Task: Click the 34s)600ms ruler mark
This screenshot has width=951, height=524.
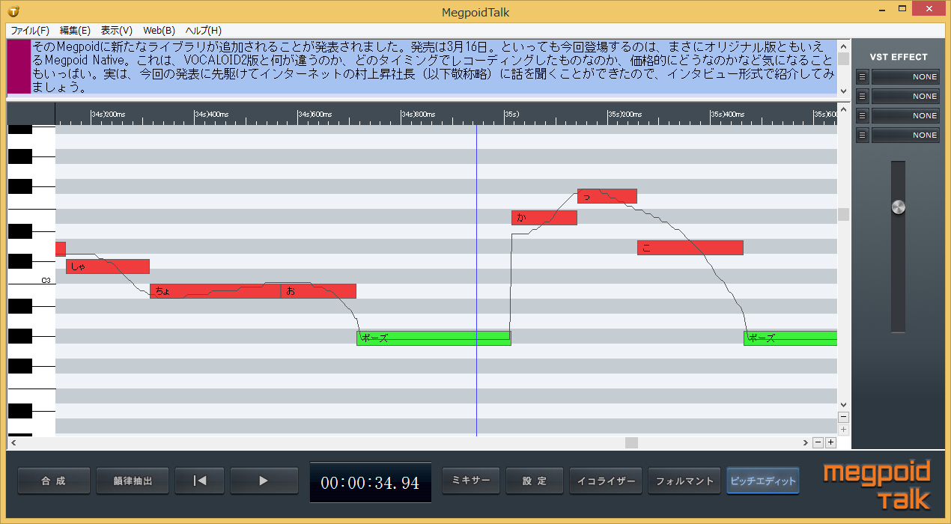Action: (x=315, y=115)
